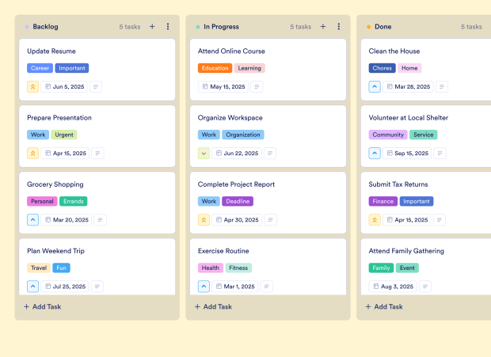Open three-dot menu of In Progress column
491x357 pixels.
point(339,27)
